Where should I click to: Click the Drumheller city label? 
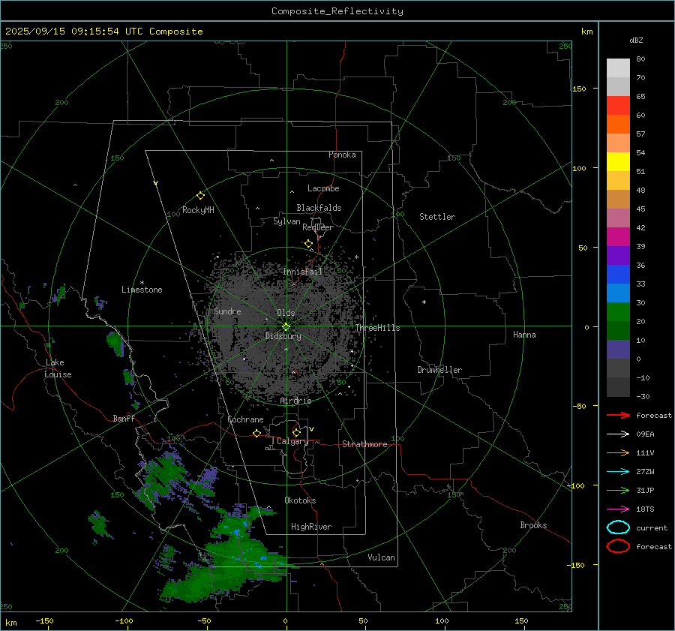point(439,370)
